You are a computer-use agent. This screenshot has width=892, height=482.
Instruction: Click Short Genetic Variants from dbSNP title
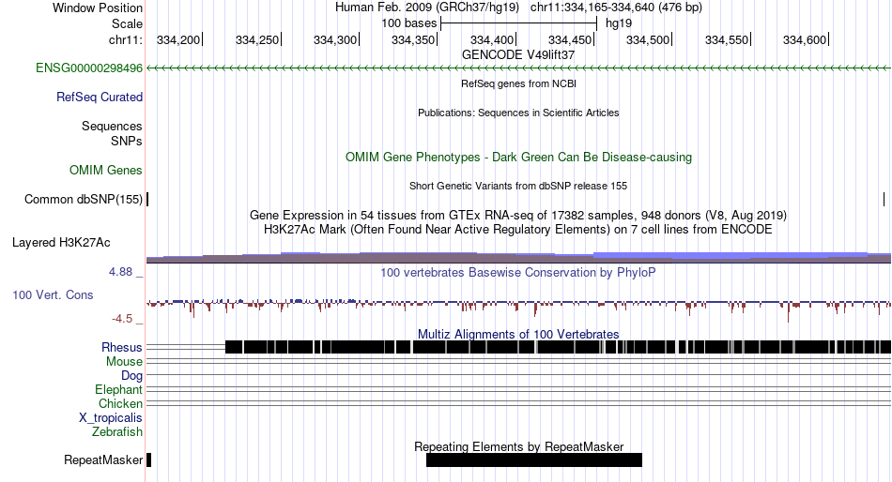518,186
